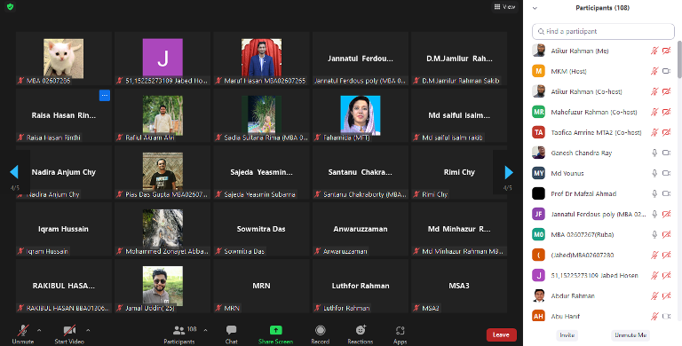Screen dimensions: 682x346
Task: Select Luthfor Rahman video tile
Action: [361, 286]
